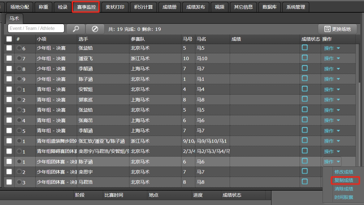The width and height of the screenshot is (364, 205).
Task: Select 清除成绩 in the dropdown menu
Action: pyautogui.click(x=344, y=189)
